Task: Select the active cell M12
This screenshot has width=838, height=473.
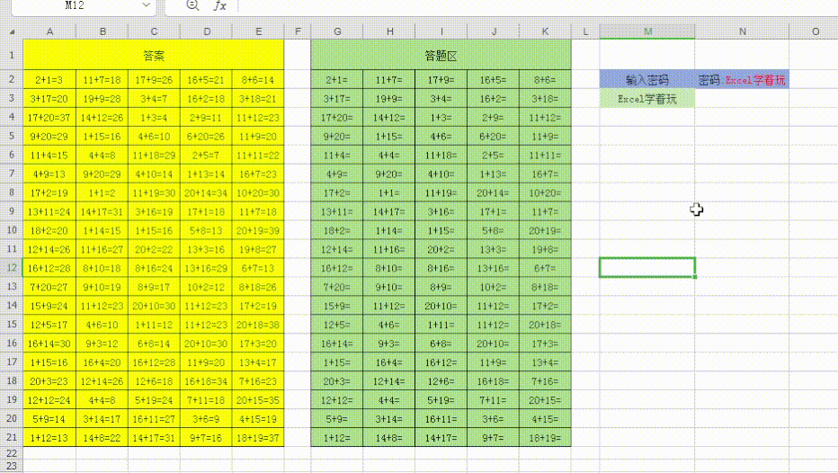Action: (647, 268)
